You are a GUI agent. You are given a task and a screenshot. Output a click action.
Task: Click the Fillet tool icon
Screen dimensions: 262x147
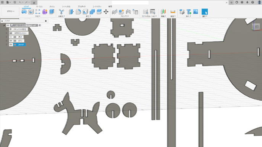pos(78,12)
